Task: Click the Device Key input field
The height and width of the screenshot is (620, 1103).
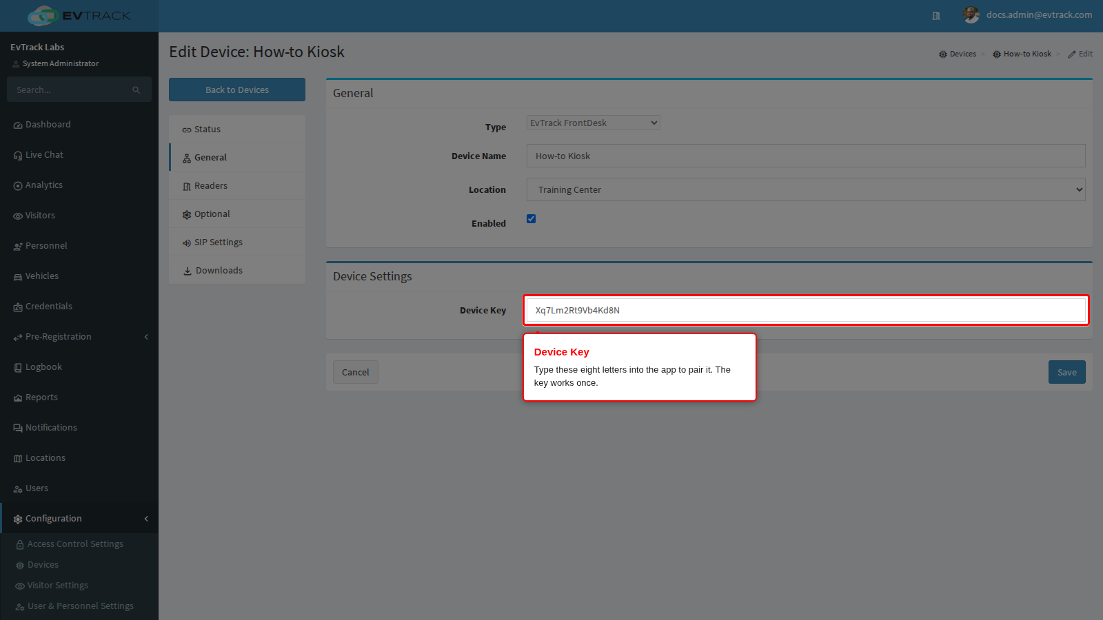Action: pyautogui.click(x=806, y=310)
